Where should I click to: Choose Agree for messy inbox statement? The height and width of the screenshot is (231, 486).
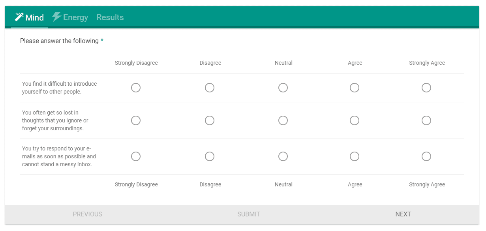click(x=355, y=156)
